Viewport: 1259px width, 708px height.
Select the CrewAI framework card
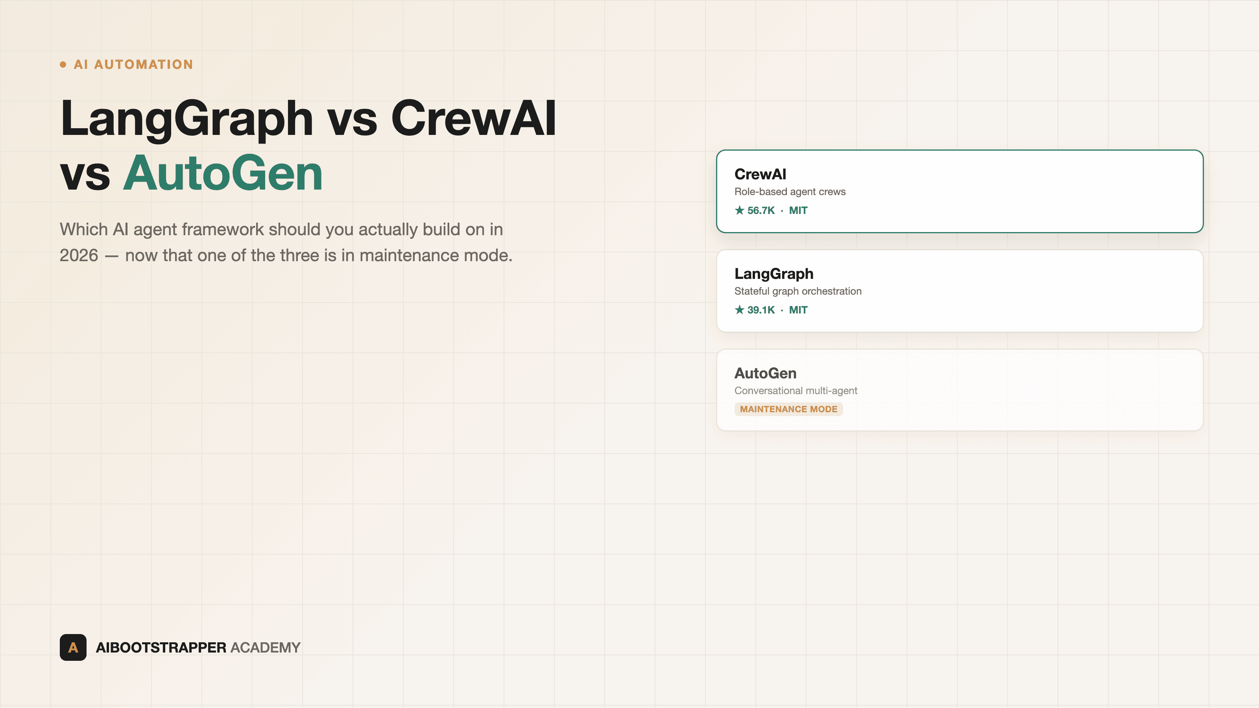pos(960,192)
